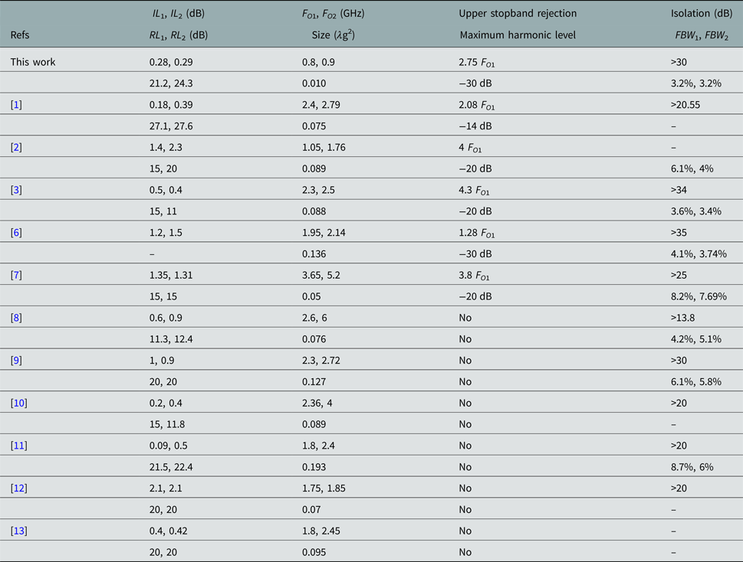Jump to reference [12]
The width and height of the screenshot is (743, 562).
tap(18, 488)
